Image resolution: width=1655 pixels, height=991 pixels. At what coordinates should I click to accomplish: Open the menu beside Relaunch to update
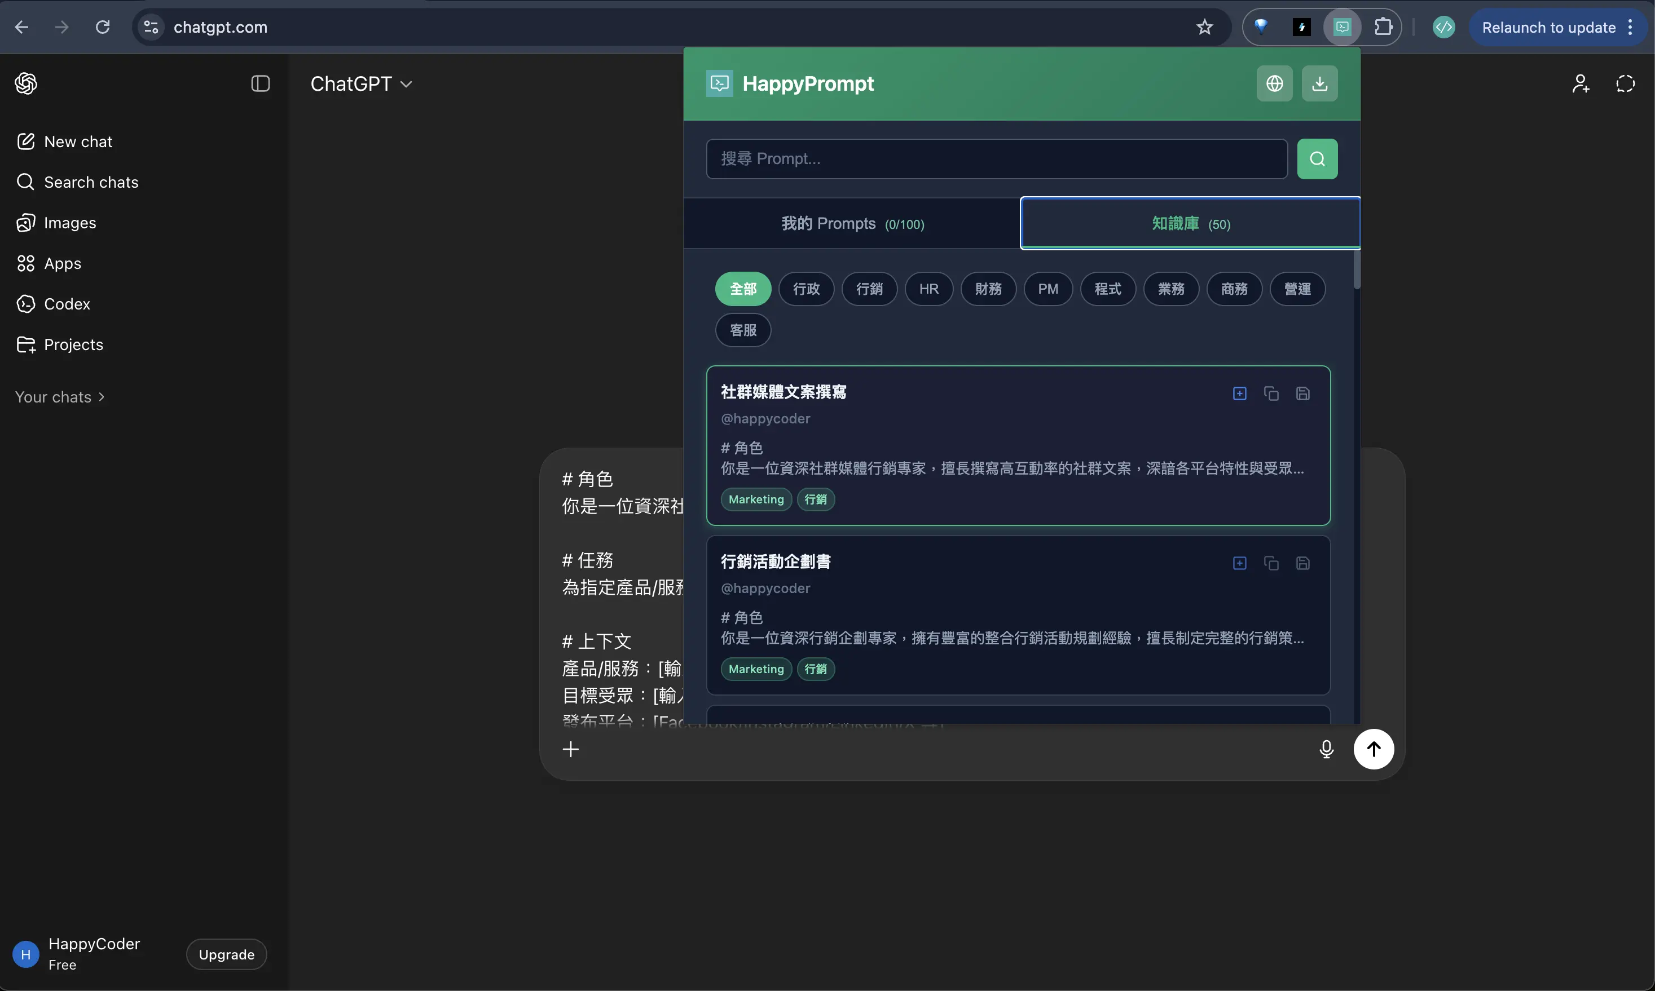coord(1630,26)
